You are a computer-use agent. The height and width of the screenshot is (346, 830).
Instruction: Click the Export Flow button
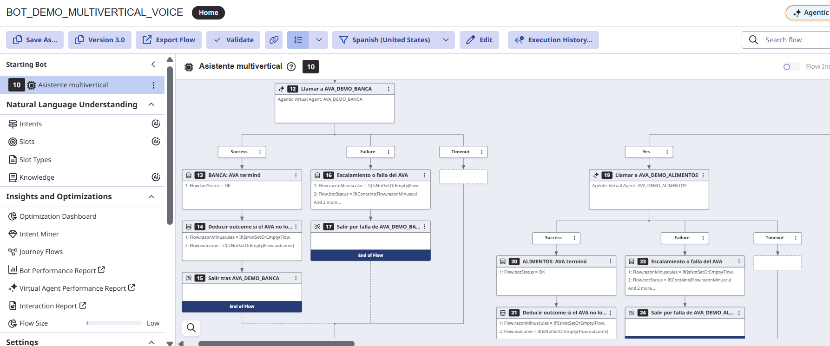pos(169,40)
